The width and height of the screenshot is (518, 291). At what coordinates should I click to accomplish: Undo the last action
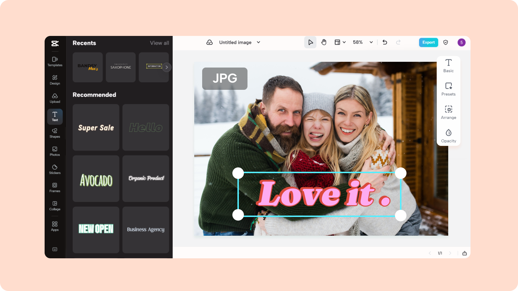[x=385, y=42]
